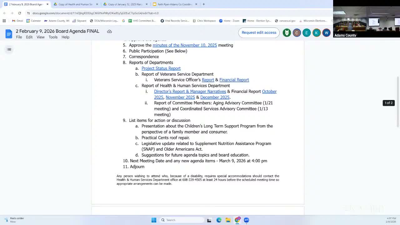The height and width of the screenshot is (225, 400).
Task: Go forward using browser forward arrow
Action: coord(12,13)
